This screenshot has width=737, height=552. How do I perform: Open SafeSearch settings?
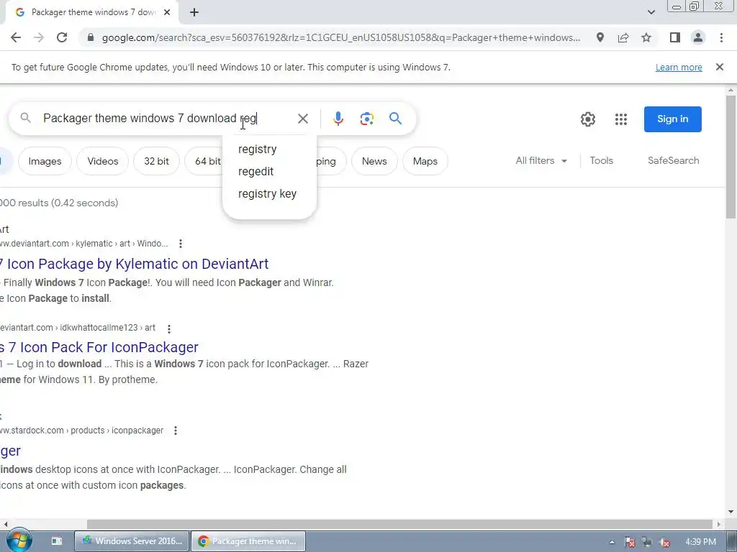click(x=673, y=160)
